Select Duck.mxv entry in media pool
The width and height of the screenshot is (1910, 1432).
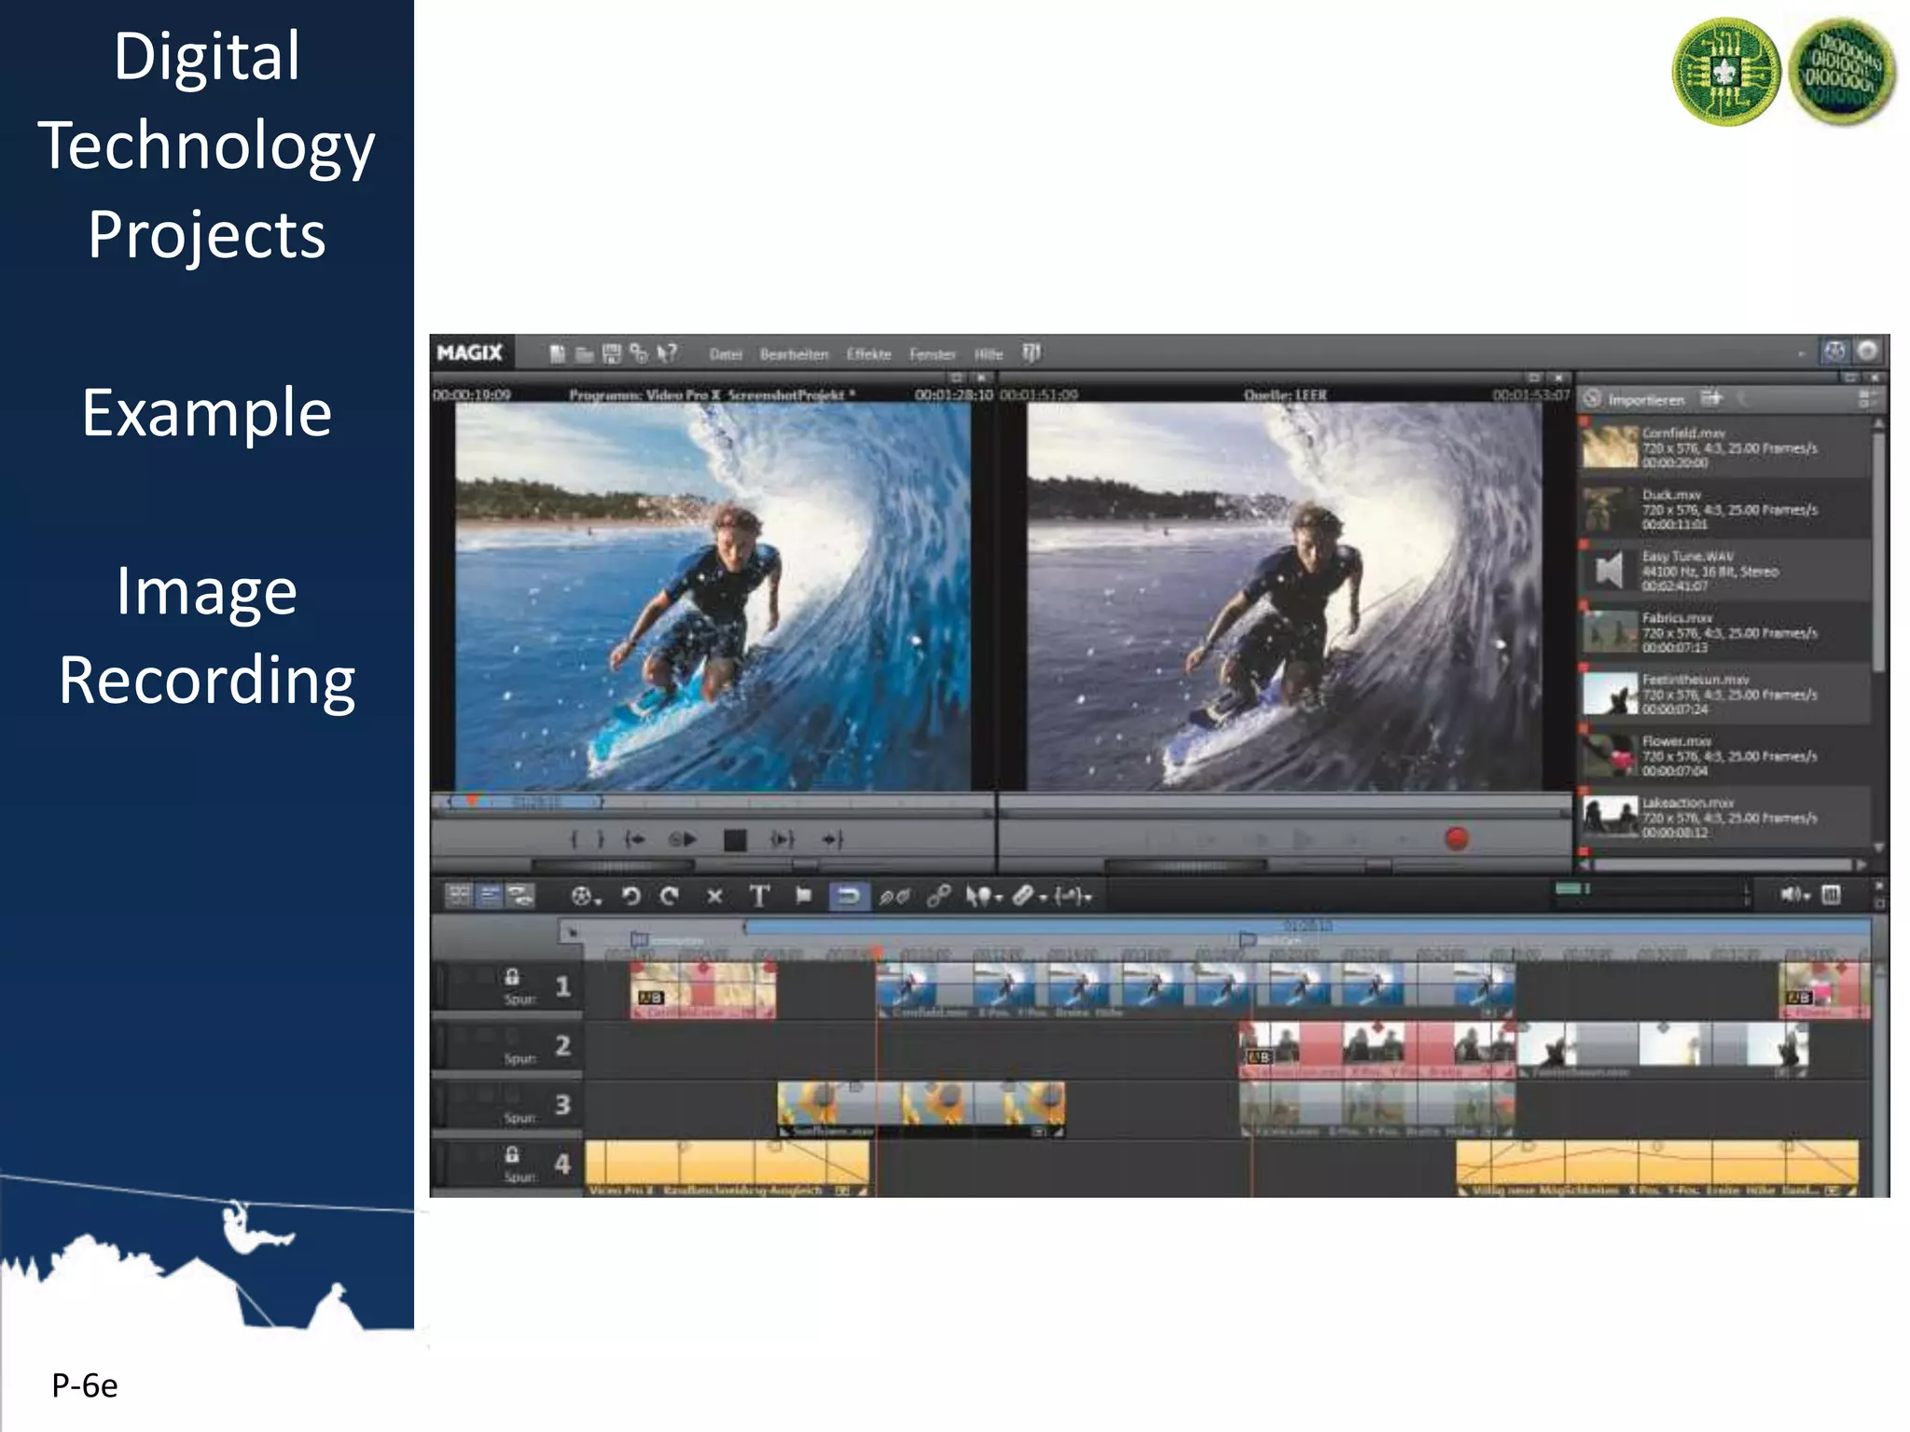click(1723, 509)
